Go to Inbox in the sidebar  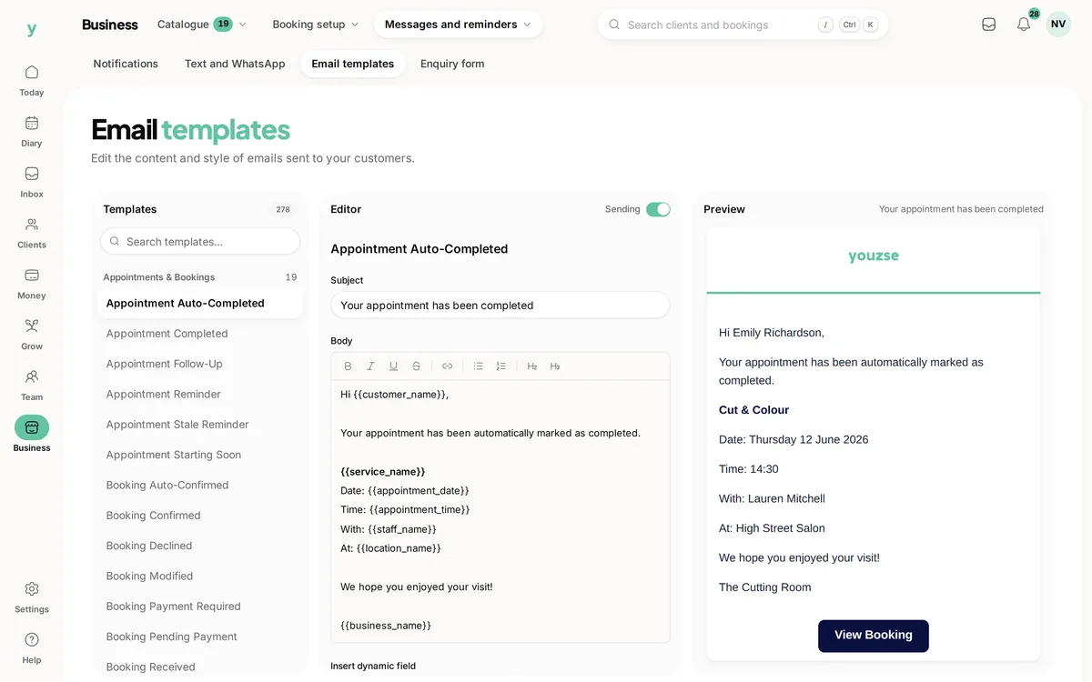click(32, 182)
